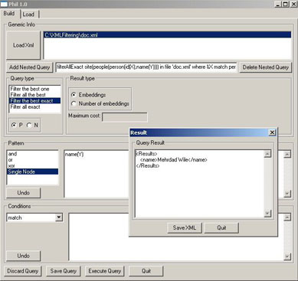
Task: Click the Discard Query button
Action: coord(22,271)
